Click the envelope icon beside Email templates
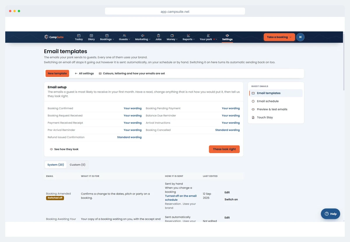350x242 pixels. tap(253, 93)
